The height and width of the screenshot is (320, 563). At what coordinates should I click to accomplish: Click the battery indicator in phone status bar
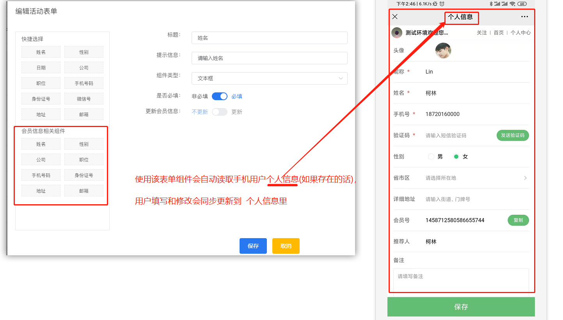click(522, 4)
